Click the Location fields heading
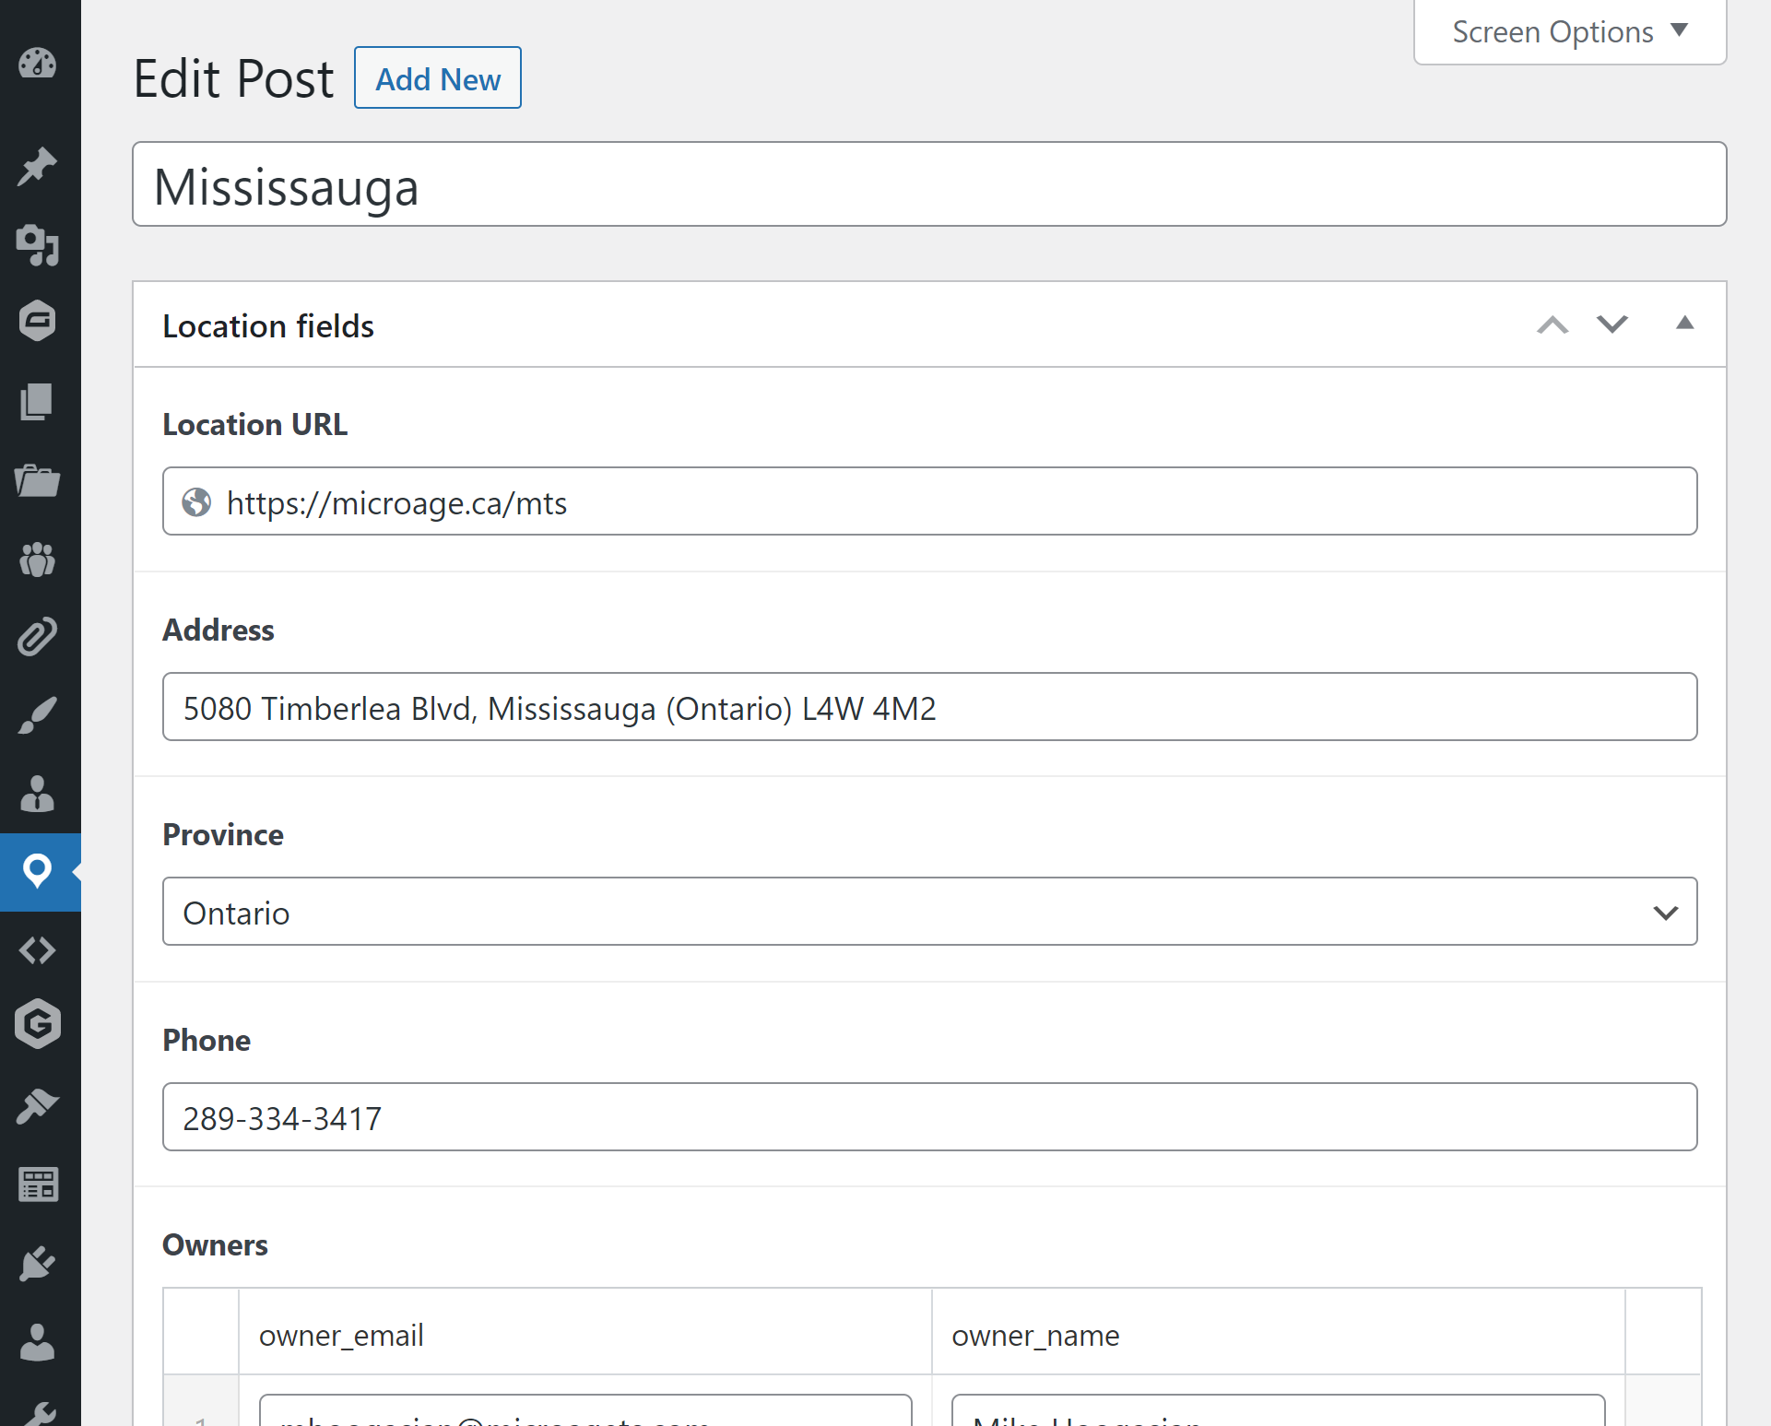The height and width of the screenshot is (1426, 1771). 268,325
